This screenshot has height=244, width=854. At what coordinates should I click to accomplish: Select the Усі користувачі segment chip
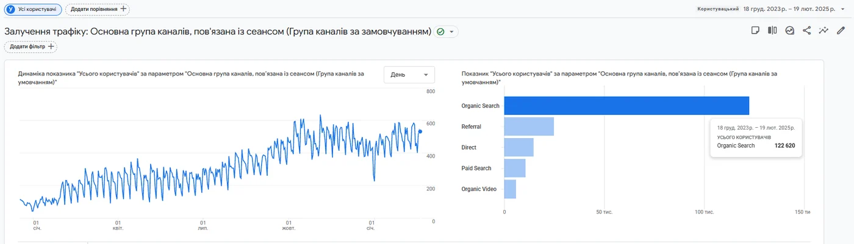click(33, 9)
